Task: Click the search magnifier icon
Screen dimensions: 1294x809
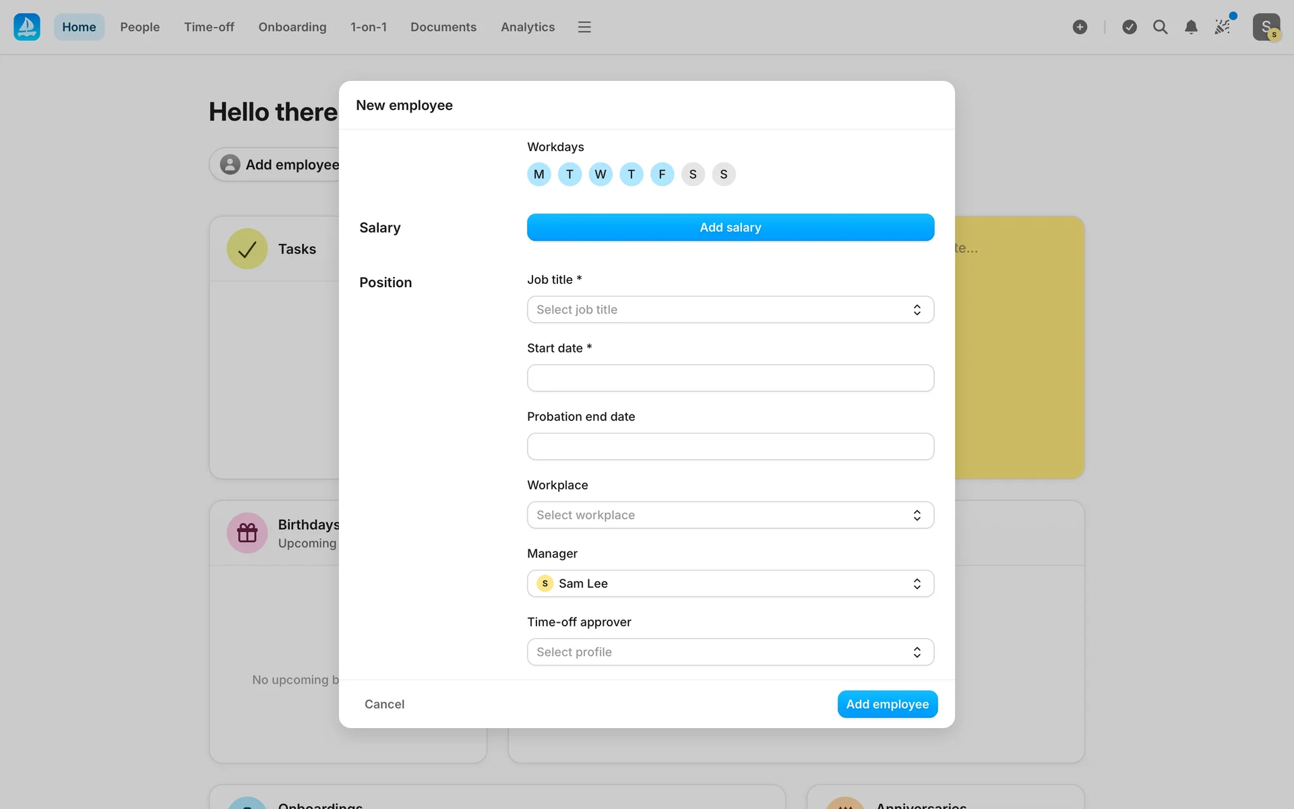Action: 1160,27
